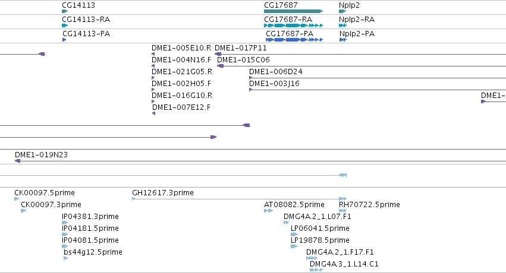The image size is (506, 273).
Task: Select the DMG4A.2_1.F17.F1 label
Action: click(x=340, y=252)
